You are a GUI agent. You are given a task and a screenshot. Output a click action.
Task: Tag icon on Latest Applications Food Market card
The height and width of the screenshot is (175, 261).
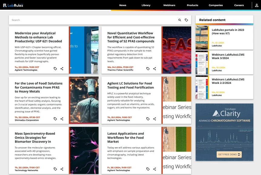[x=148, y=169]
